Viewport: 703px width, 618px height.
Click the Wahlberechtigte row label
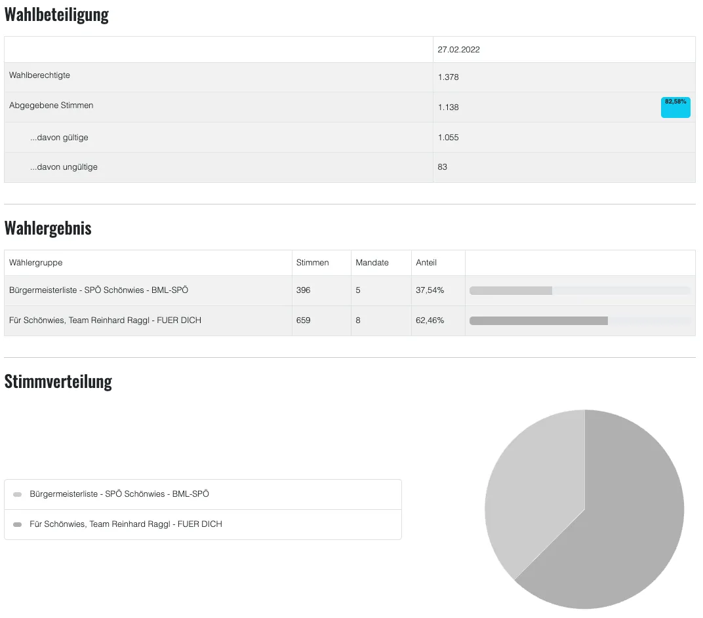coord(39,75)
